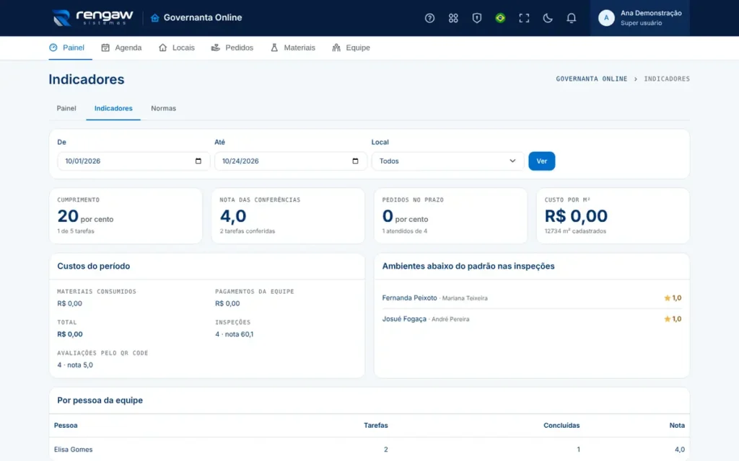Open the apps grid icon
This screenshot has height=461, width=739.
453,18
